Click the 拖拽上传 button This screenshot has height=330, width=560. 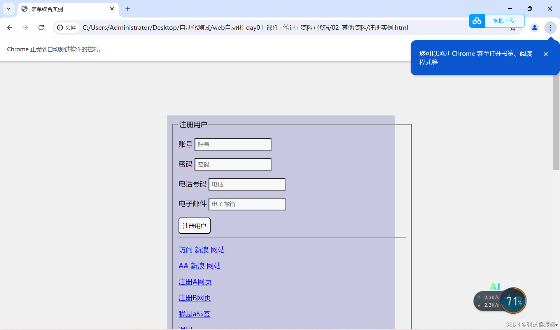pos(504,21)
